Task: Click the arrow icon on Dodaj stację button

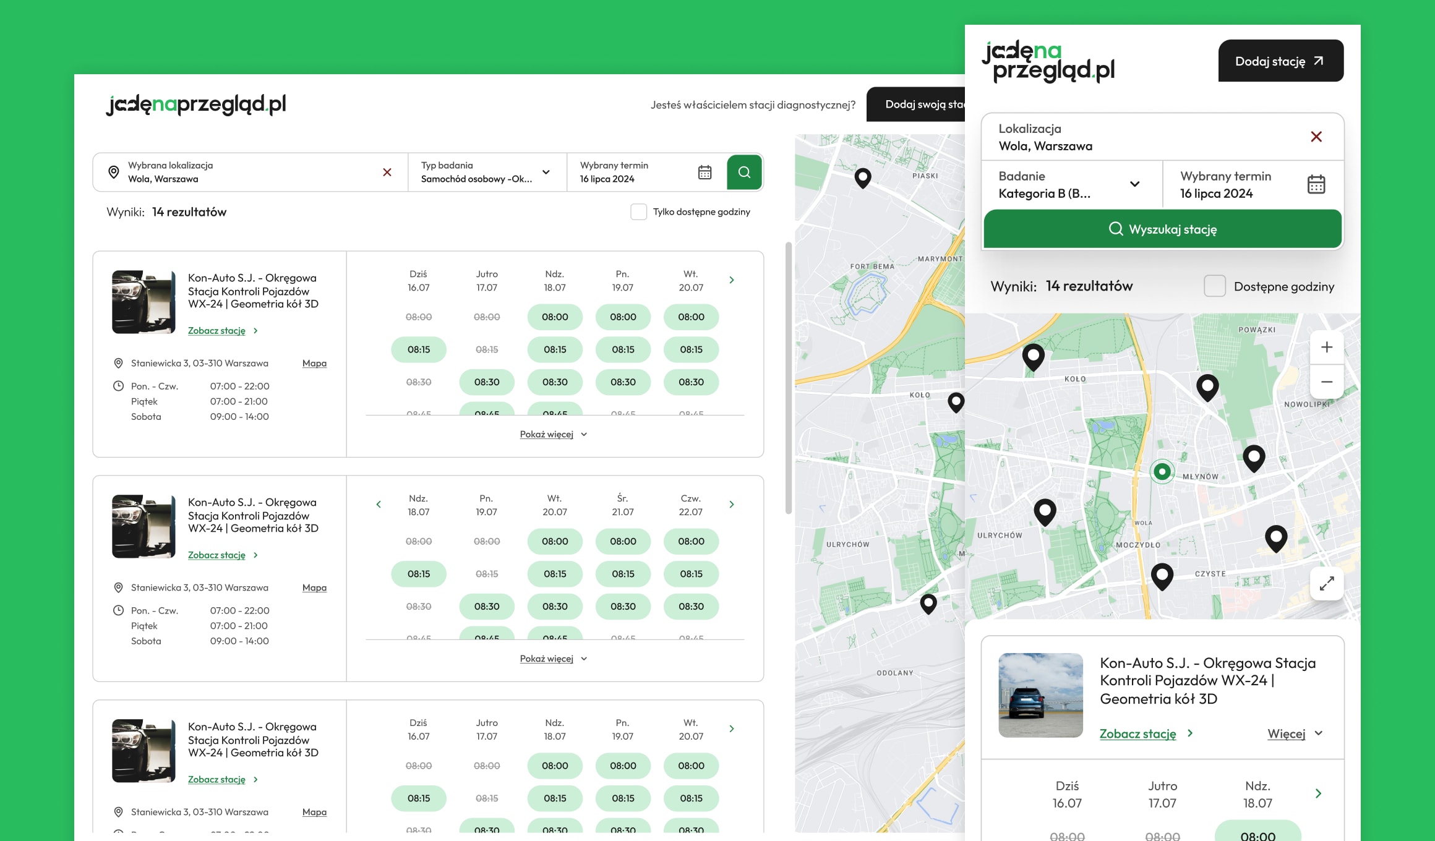Action: pos(1319,61)
